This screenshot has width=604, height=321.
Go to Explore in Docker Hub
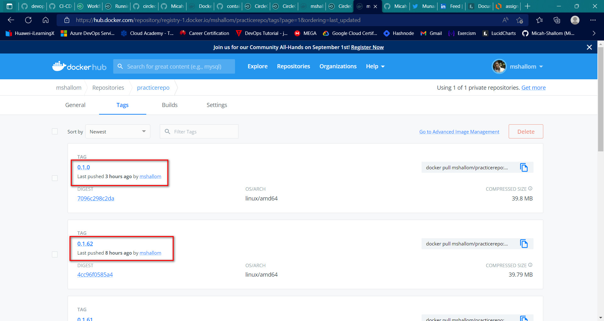coord(257,66)
